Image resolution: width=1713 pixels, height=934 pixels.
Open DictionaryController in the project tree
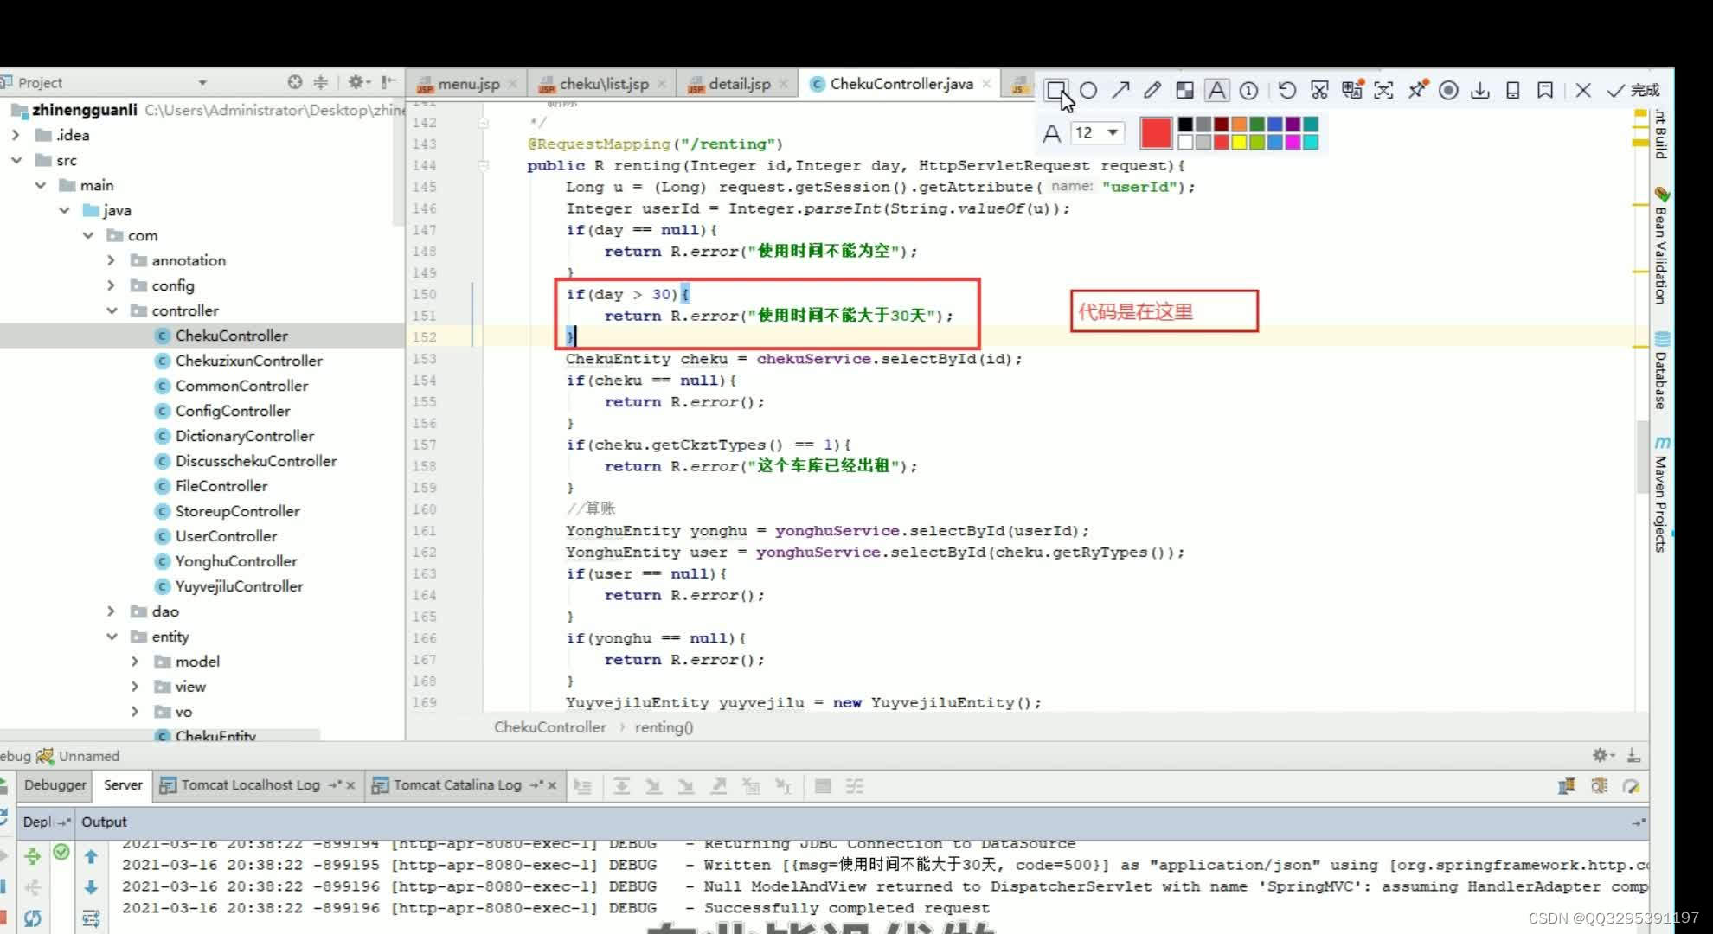(x=244, y=436)
